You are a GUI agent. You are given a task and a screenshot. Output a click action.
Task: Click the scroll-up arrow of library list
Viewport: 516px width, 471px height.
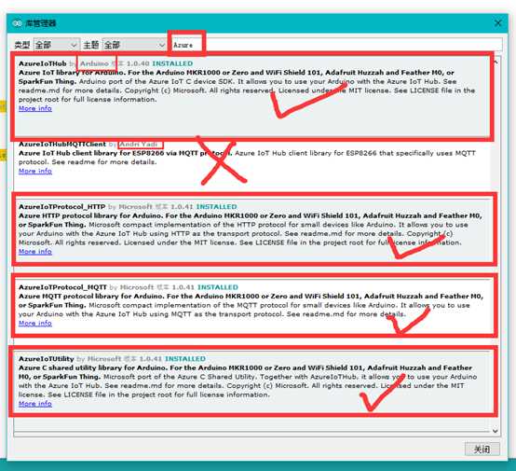(x=496, y=62)
